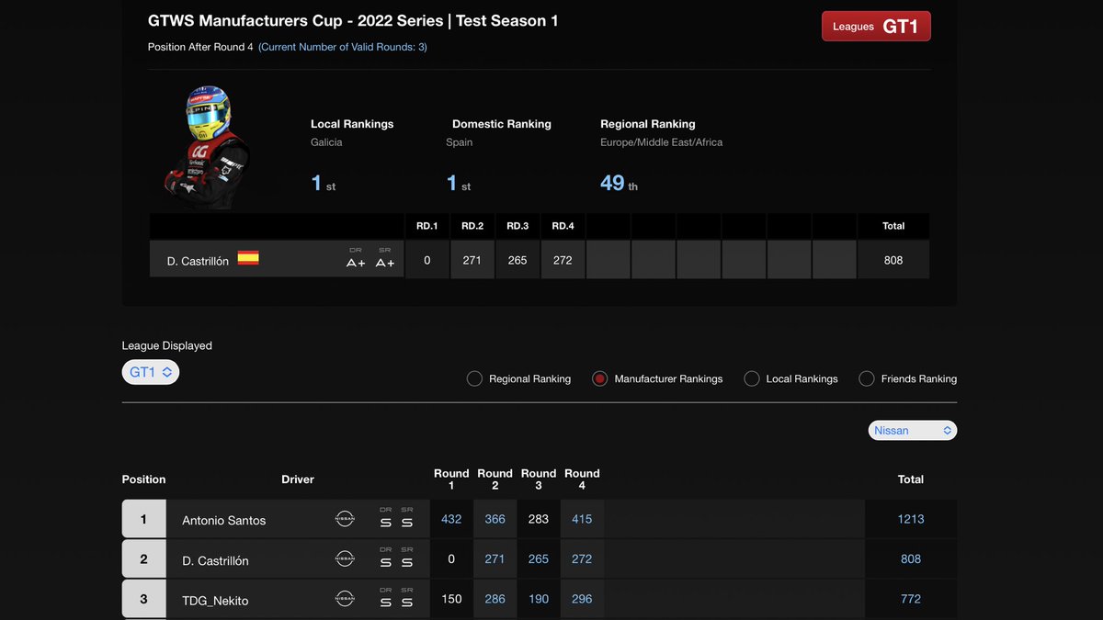Click the Local Rankings 1st value
This screenshot has width=1103, height=620.
pos(323,183)
